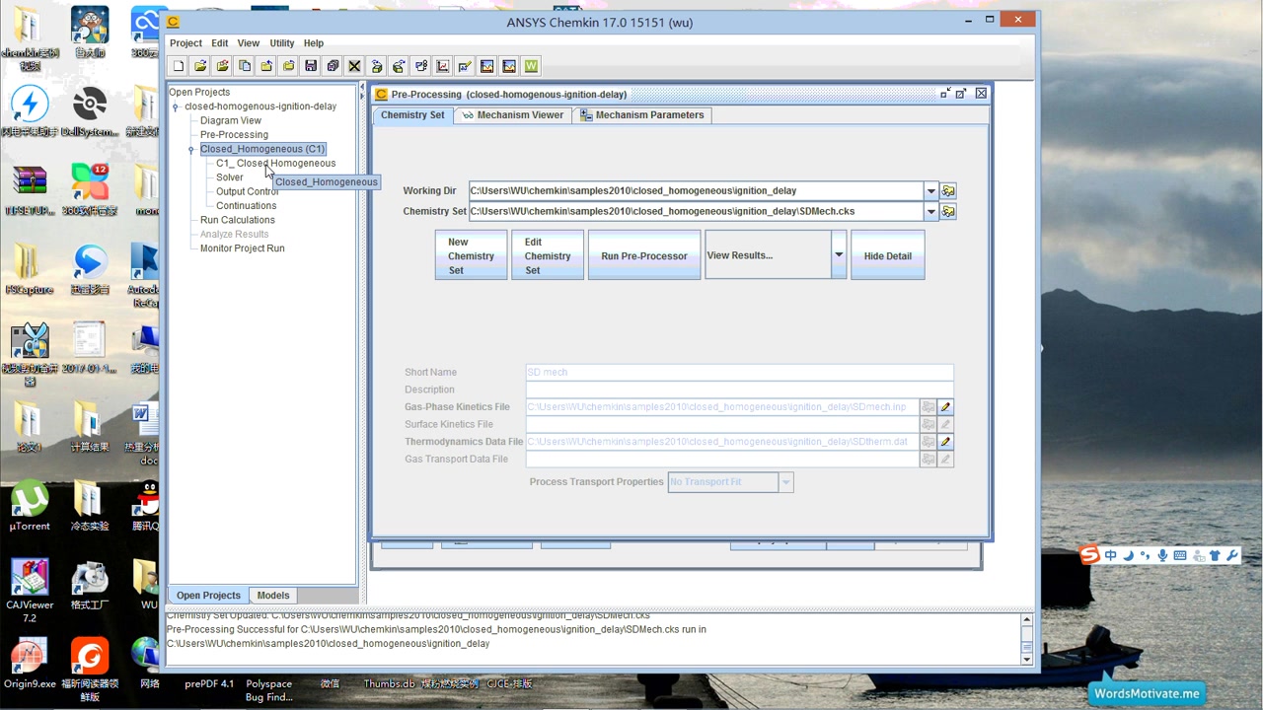This screenshot has width=1263, height=710.
Task: Select Solver in project tree
Action: click(x=230, y=177)
